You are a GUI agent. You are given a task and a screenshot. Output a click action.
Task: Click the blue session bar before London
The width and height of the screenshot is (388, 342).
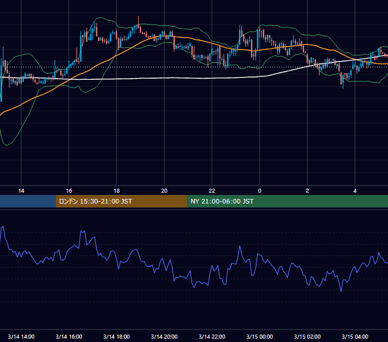click(28, 201)
